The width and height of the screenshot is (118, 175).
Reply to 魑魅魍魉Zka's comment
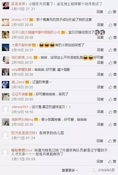[100, 161]
